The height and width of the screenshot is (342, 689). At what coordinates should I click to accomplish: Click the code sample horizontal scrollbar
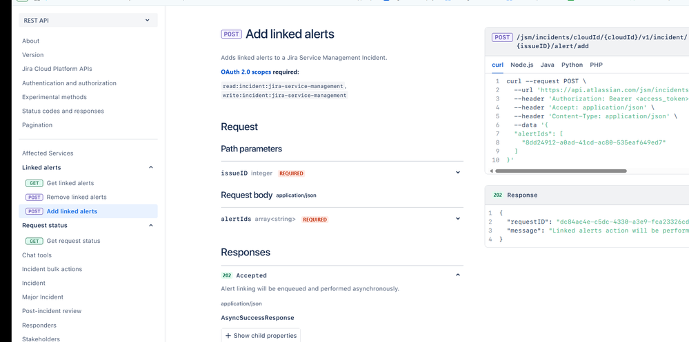pos(561,171)
